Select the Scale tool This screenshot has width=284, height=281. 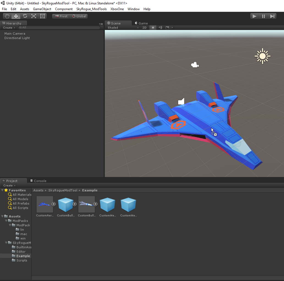[x=34, y=16]
